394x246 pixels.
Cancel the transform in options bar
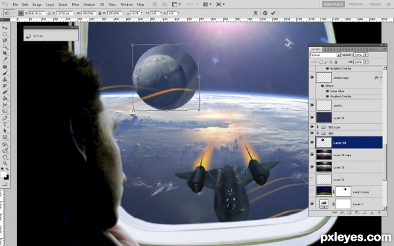tap(265, 13)
